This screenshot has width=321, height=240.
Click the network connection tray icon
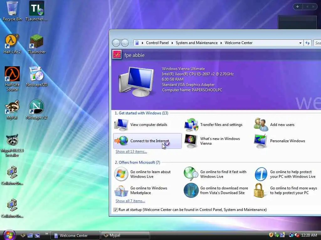[x=291, y=235]
